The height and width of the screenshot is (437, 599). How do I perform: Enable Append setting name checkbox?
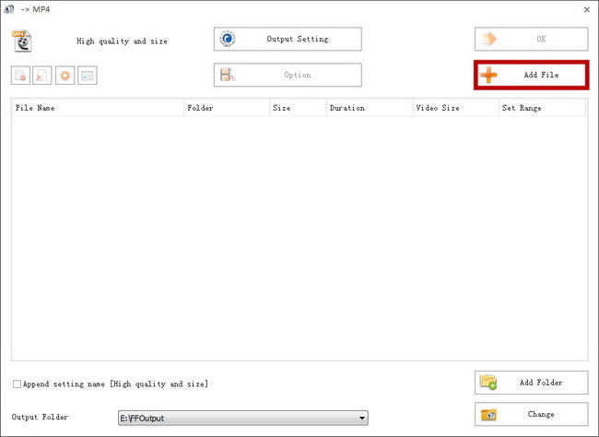tap(17, 384)
